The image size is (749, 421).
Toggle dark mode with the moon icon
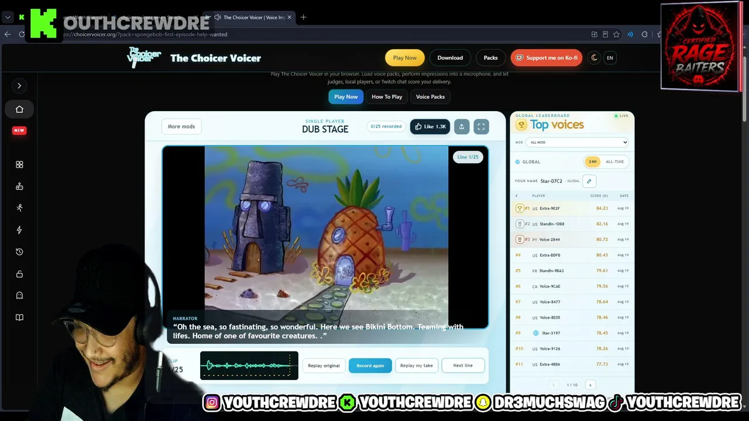595,58
